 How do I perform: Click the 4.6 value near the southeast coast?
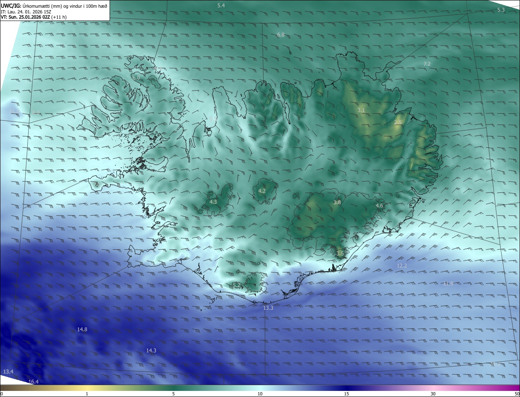tap(379, 206)
